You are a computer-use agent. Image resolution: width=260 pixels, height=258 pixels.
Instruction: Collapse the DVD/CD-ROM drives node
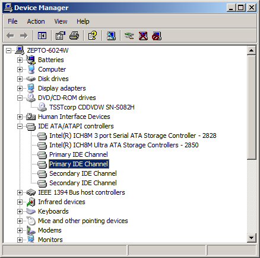pyautogui.click(x=20, y=98)
